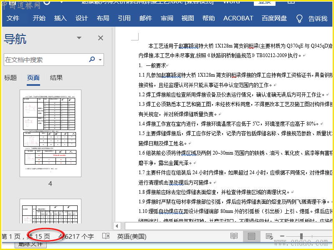334x250 pixels.
Task: Select the thumbnail below page 4
Action: click(51, 211)
